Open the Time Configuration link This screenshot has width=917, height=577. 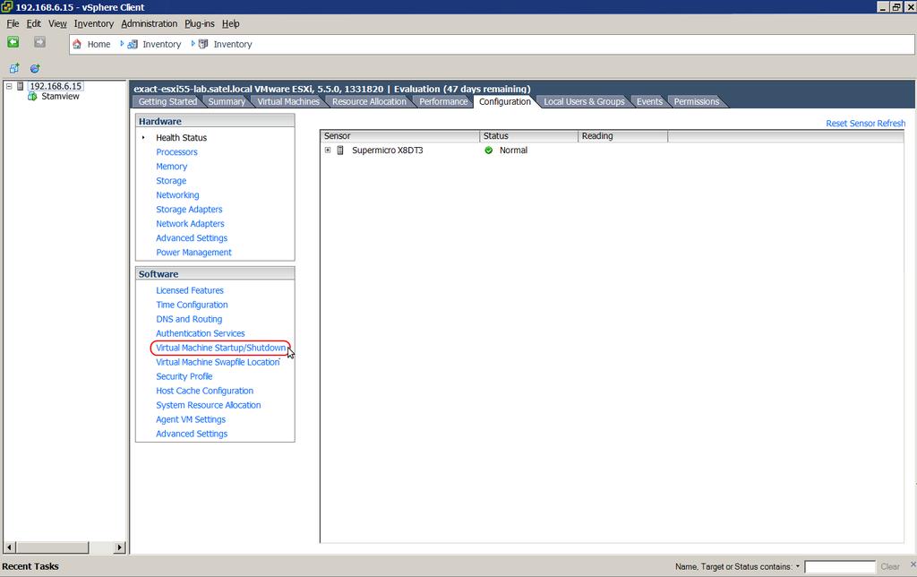pos(192,305)
